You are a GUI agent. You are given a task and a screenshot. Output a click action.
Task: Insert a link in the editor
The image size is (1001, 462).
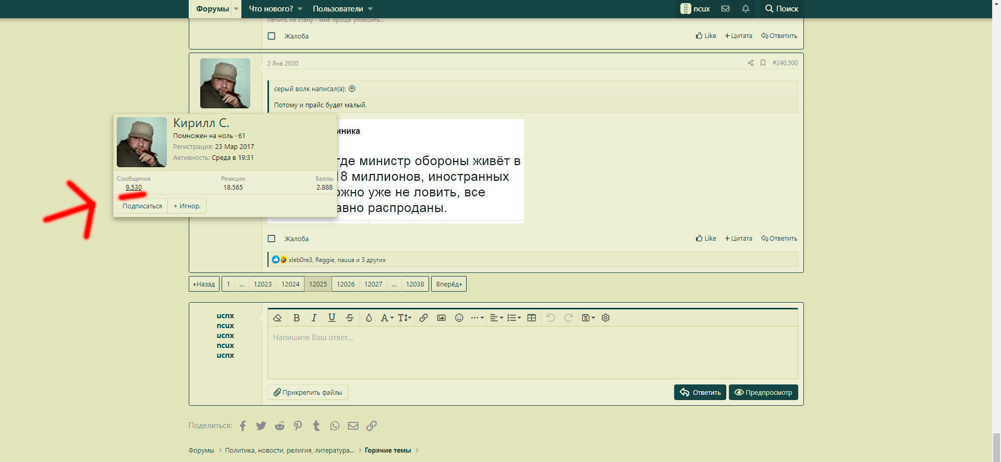coord(424,318)
